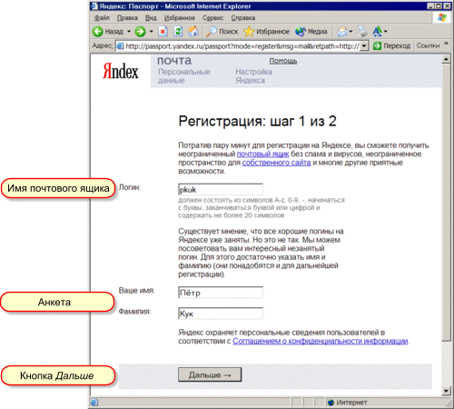454x409 pixels.
Task: Follow the почтовый ящик link
Action: (x=262, y=155)
